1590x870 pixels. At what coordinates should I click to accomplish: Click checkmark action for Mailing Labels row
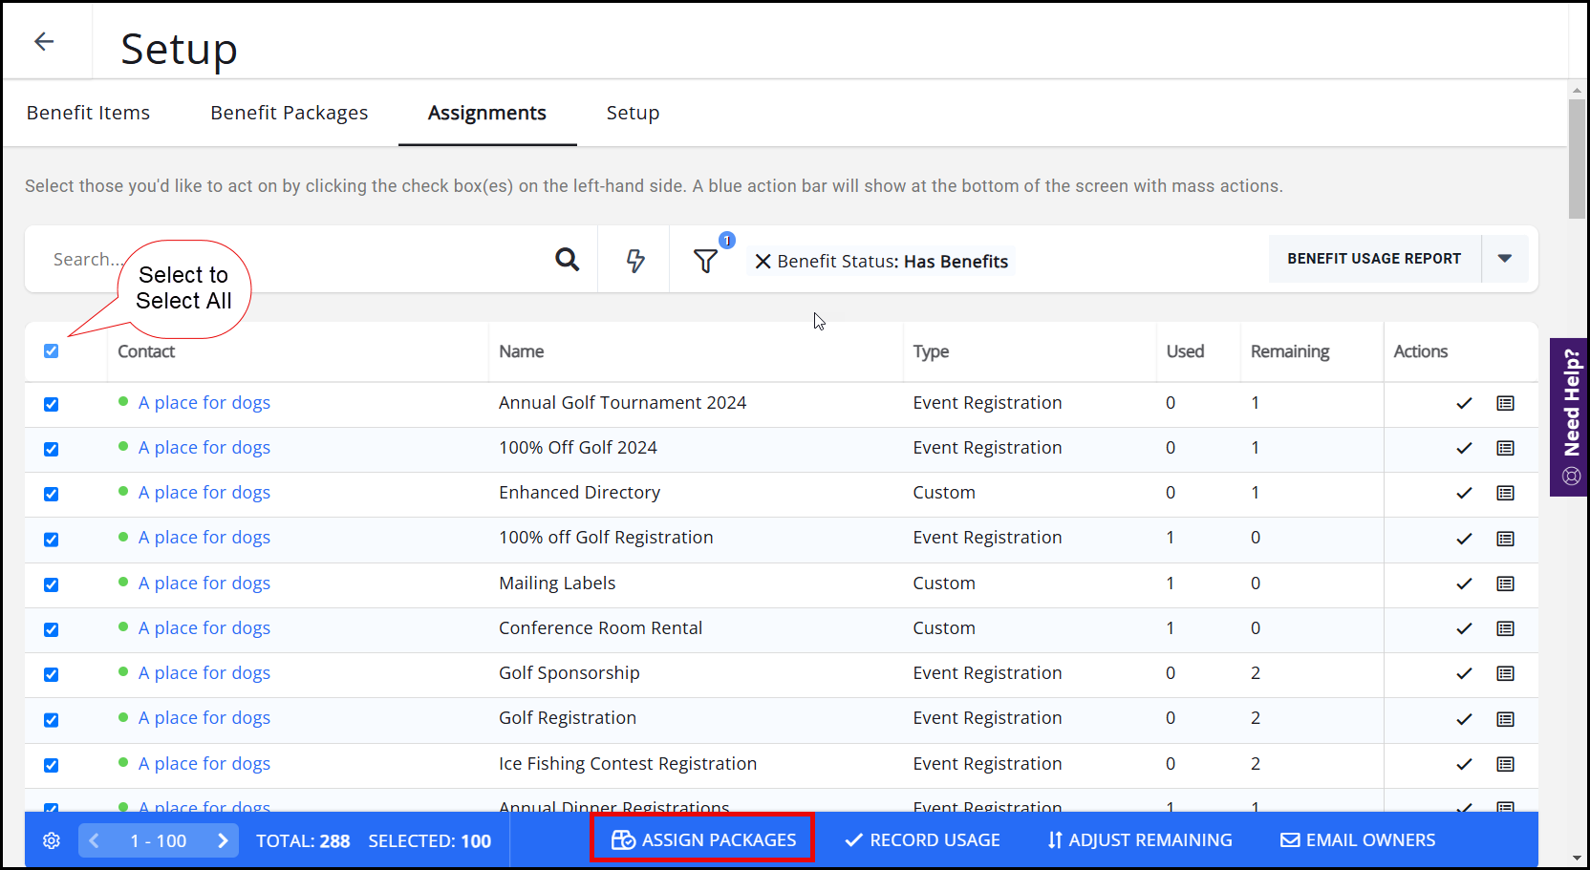1464,584
